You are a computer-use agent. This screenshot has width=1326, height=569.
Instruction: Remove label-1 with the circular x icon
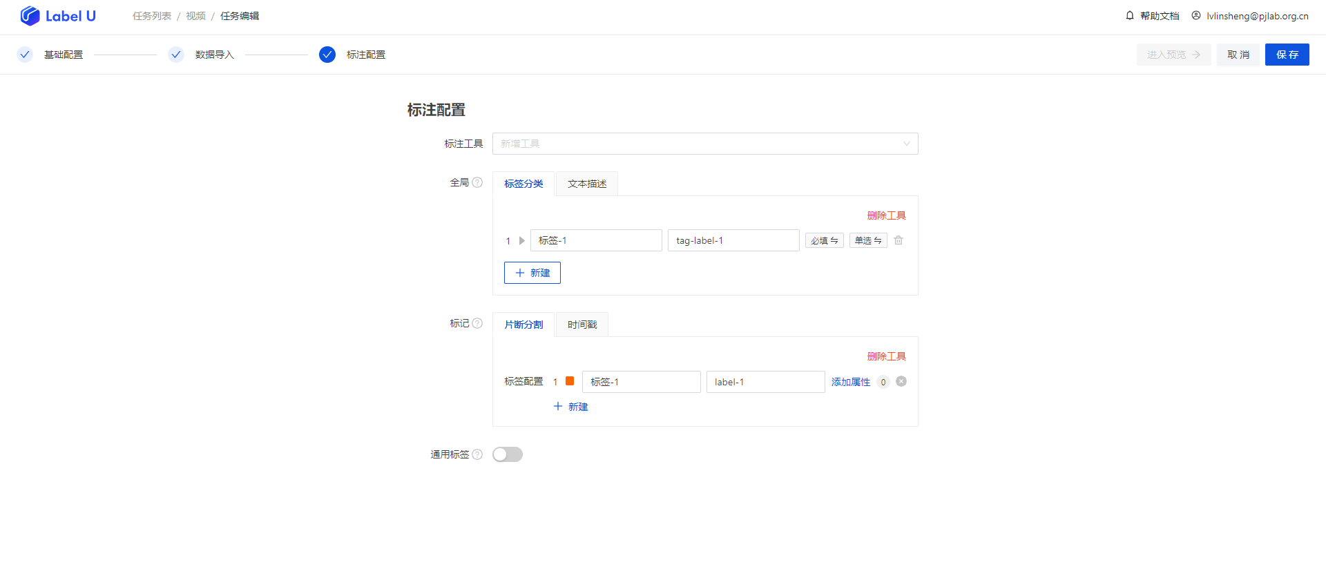(901, 381)
